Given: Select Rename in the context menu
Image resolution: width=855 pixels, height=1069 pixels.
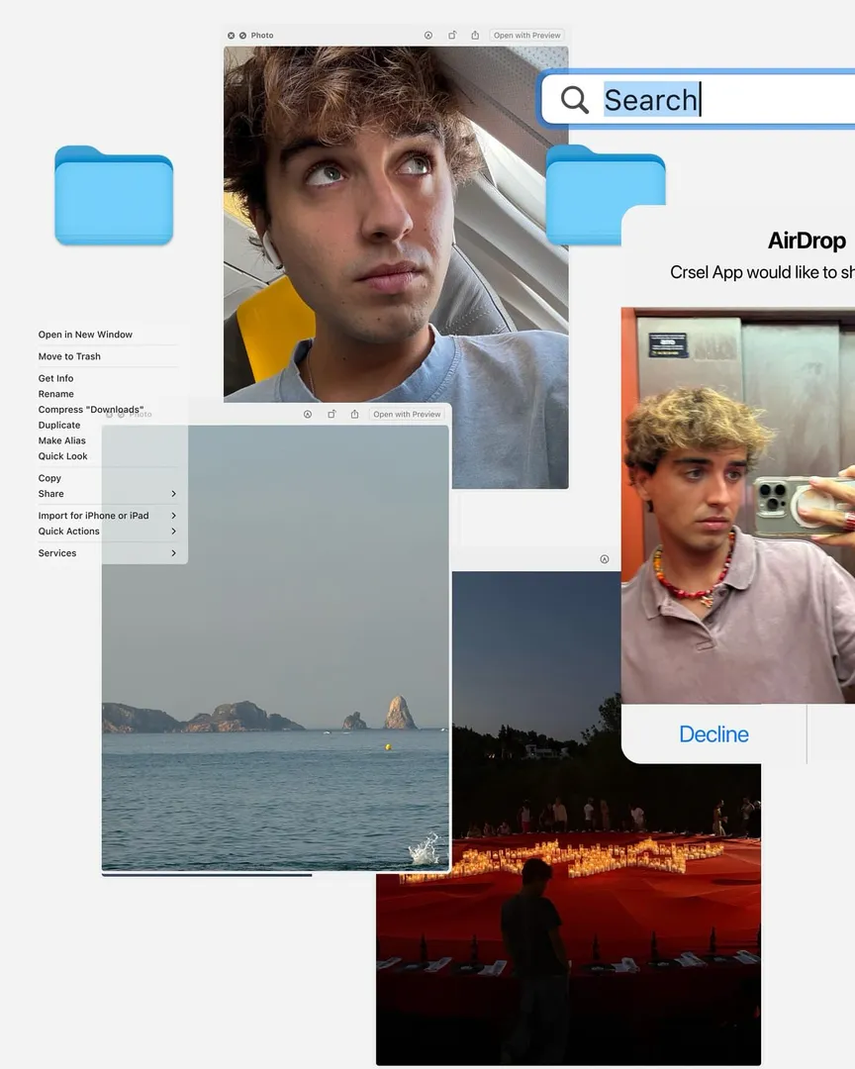Looking at the screenshot, I should (55, 394).
